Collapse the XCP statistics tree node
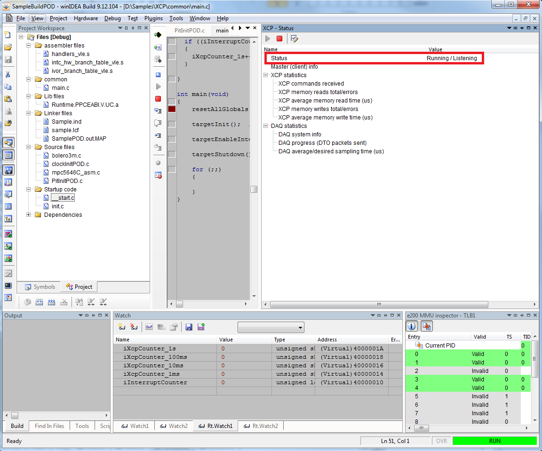This screenshot has width=542, height=451. [x=266, y=75]
